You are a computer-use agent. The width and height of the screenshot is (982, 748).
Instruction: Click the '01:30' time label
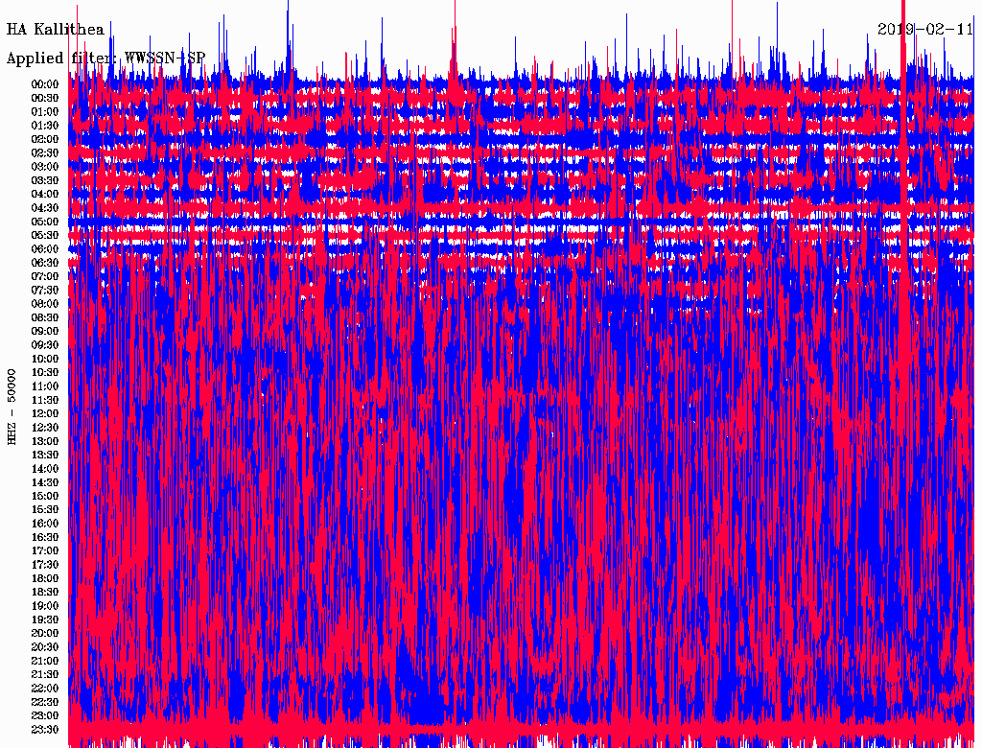pos(45,126)
